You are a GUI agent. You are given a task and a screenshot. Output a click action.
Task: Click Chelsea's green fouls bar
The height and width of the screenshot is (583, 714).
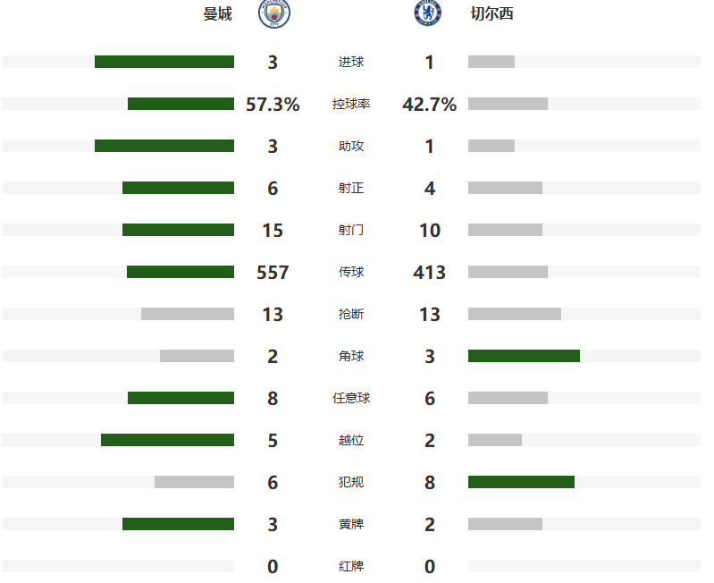point(521,482)
